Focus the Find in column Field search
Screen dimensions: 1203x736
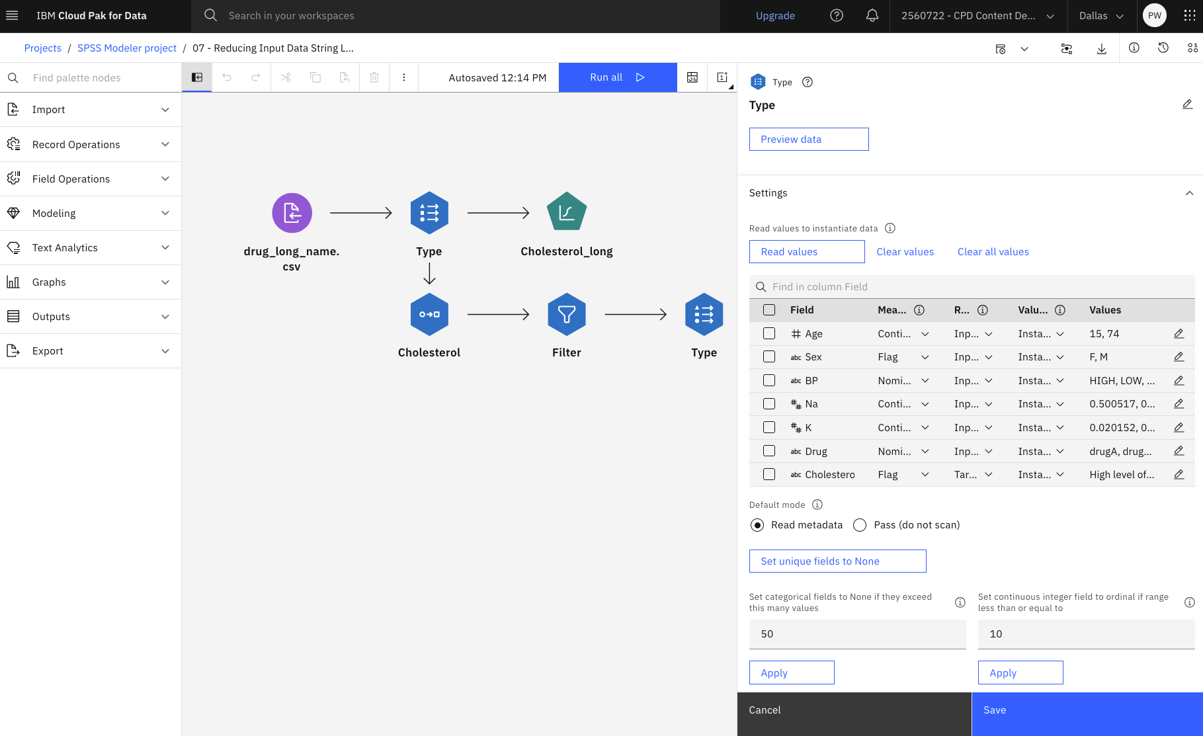[x=972, y=286]
